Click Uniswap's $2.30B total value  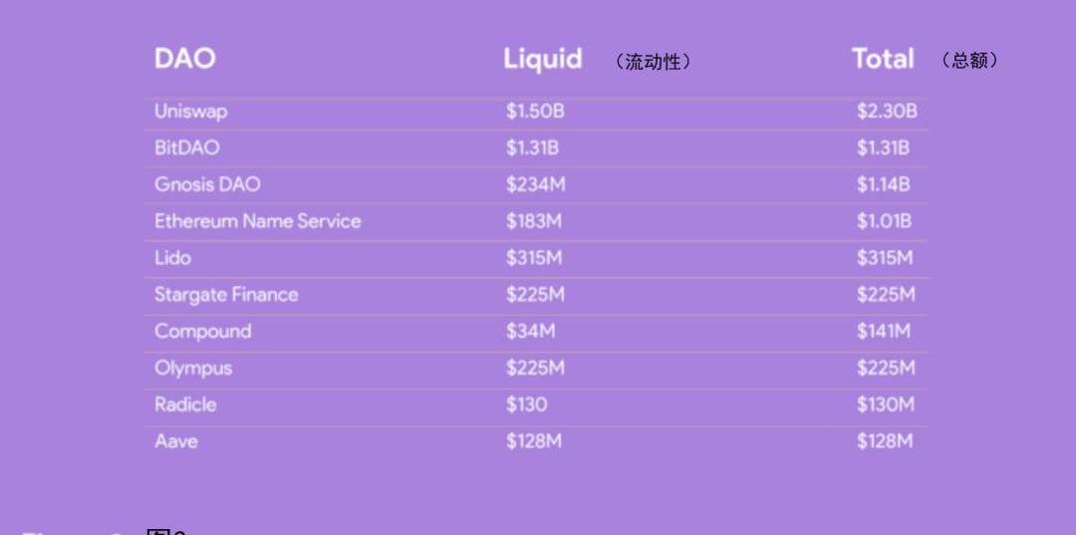(887, 112)
